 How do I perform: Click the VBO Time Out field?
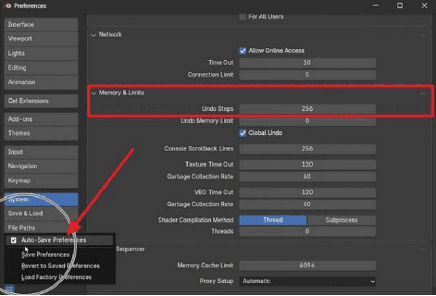(x=307, y=192)
